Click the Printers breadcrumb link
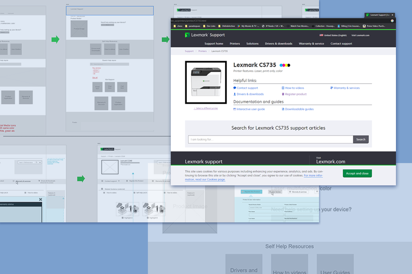Screen dimensions: 412x274 tap(202, 51)
